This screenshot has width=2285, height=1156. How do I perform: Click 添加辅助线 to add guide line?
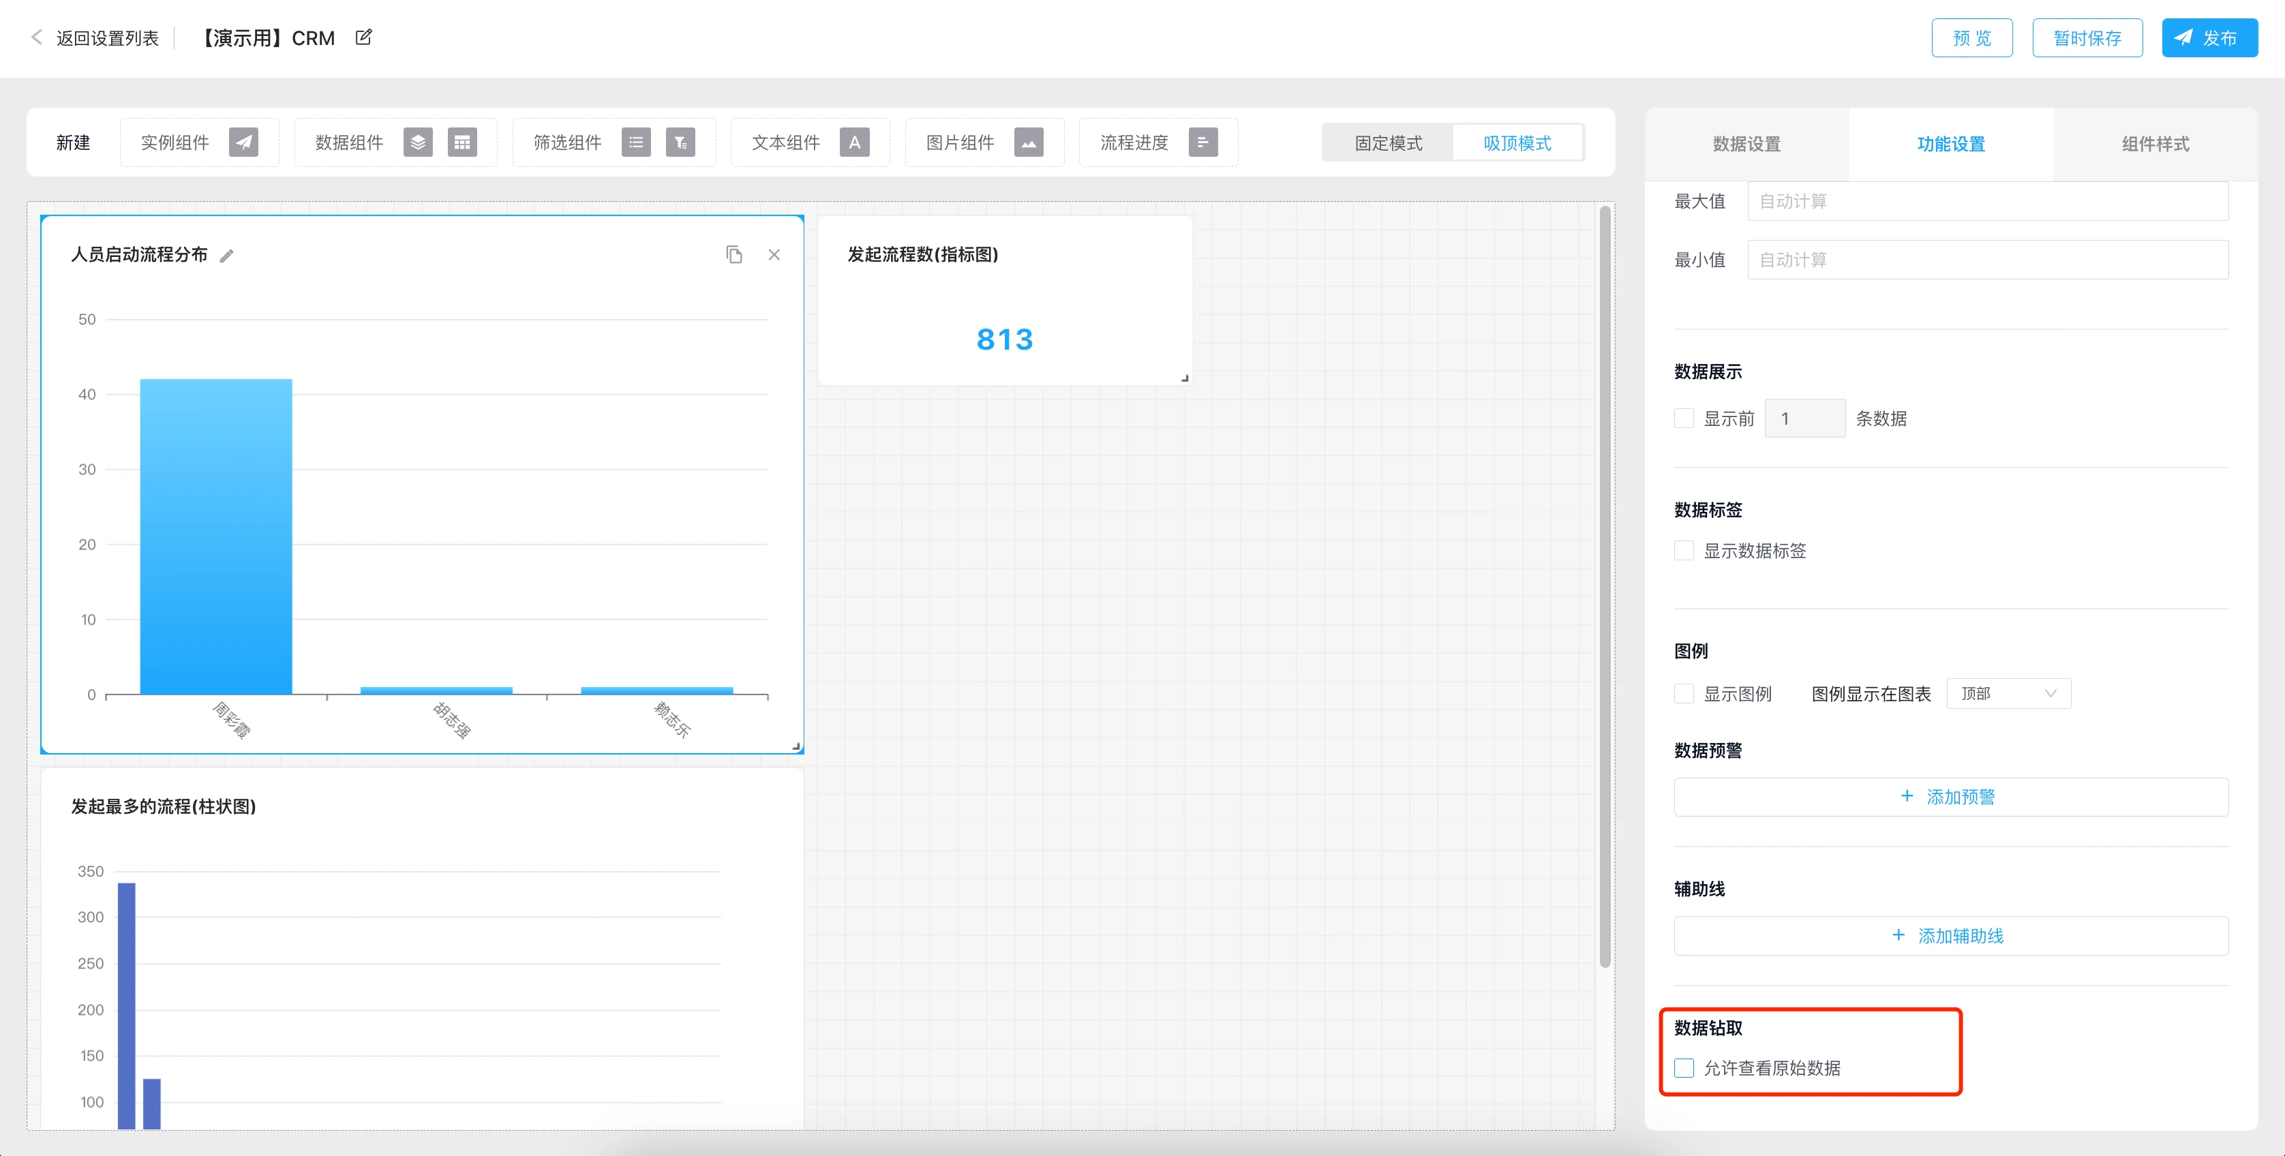1950,935
